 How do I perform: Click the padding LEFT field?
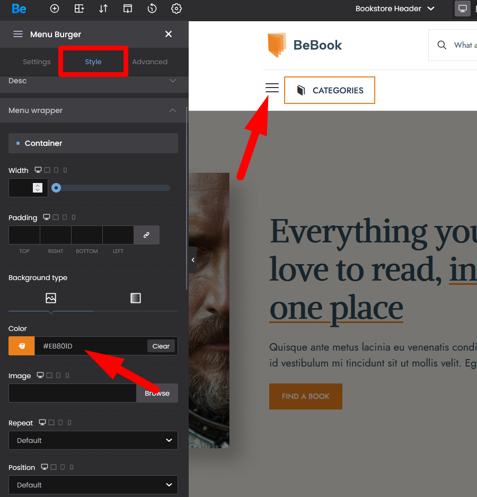point(118,235)
